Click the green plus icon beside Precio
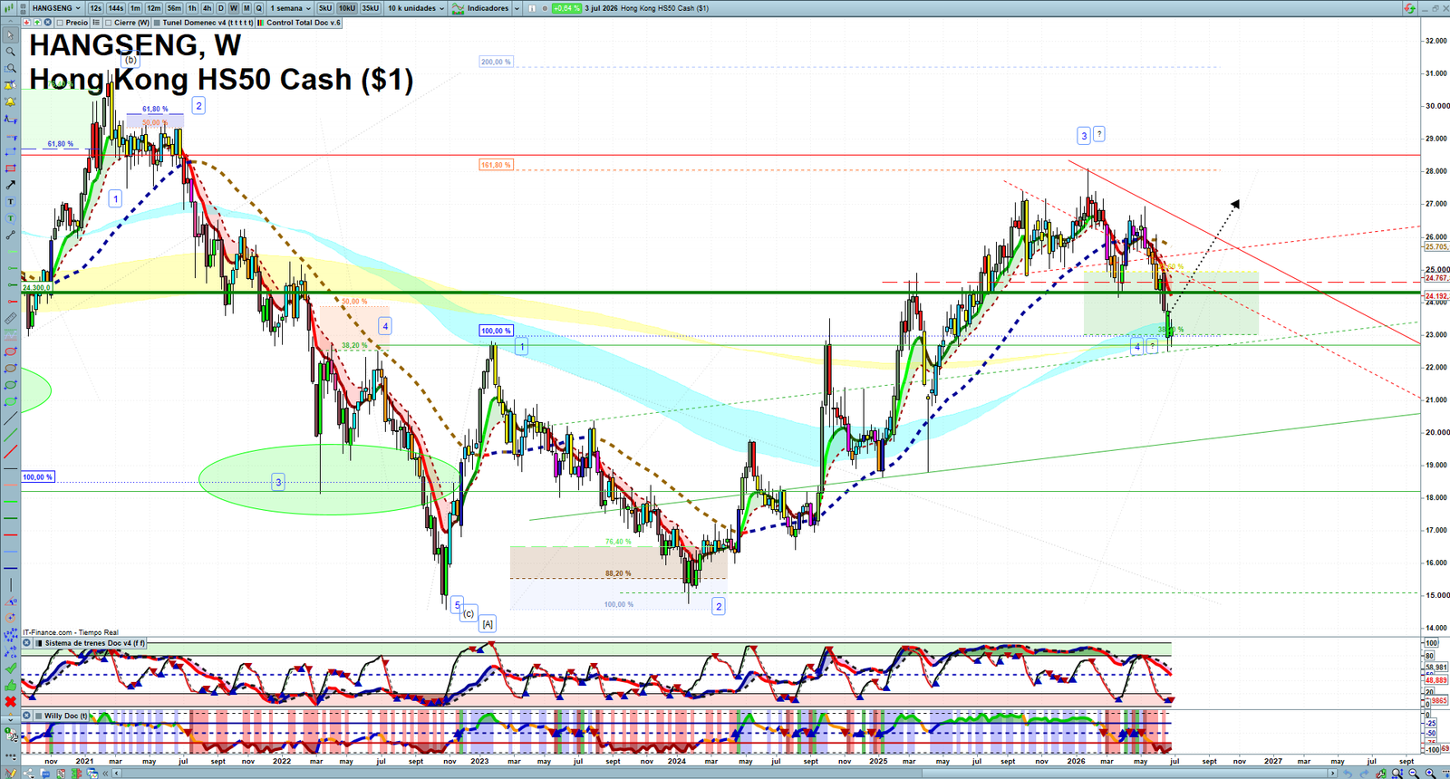 (37, 23)
